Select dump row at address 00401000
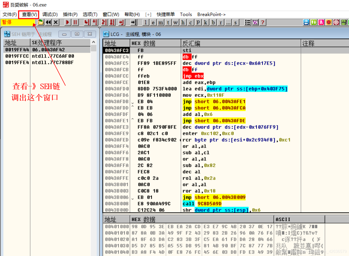 pyautogui.click(x=226, y=226)
